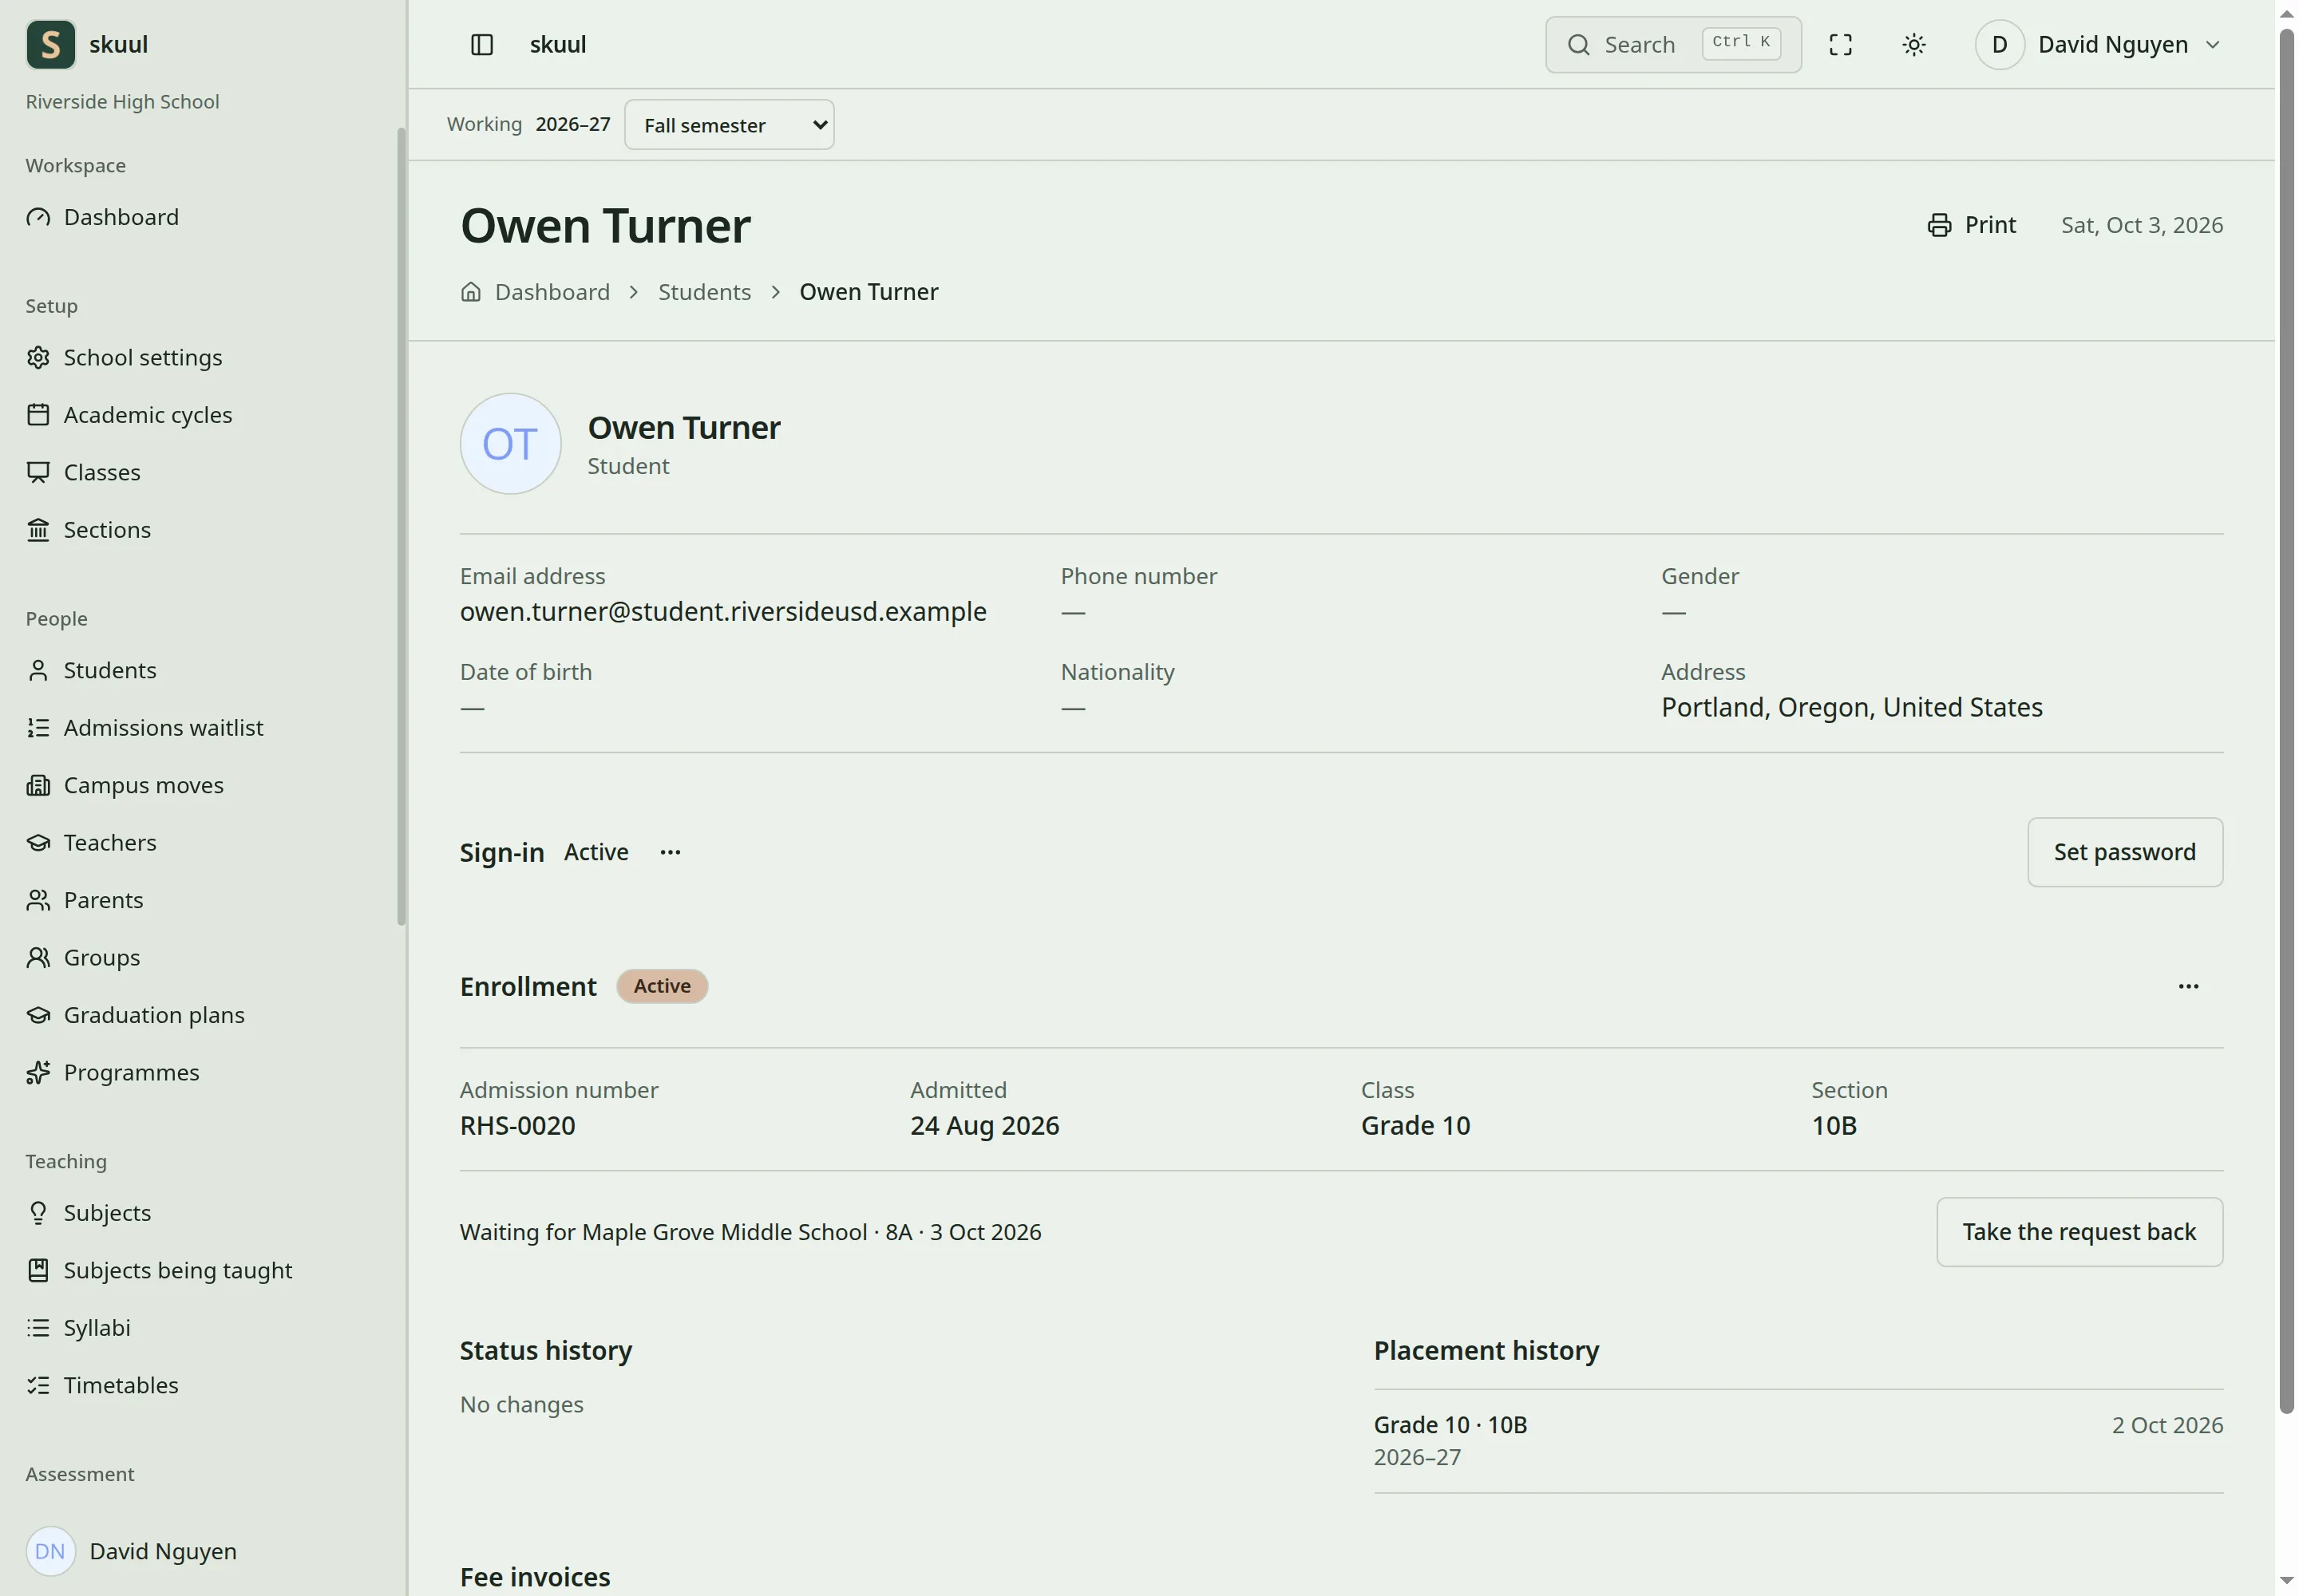Screen dimensions: 2299x1596
Task: Open the Enrollment three-dot menu
Action: pos(2188,986)
